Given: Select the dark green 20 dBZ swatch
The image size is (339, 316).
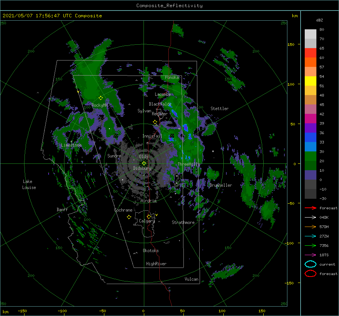Looking at the screenshot, I should coord(310,165).
